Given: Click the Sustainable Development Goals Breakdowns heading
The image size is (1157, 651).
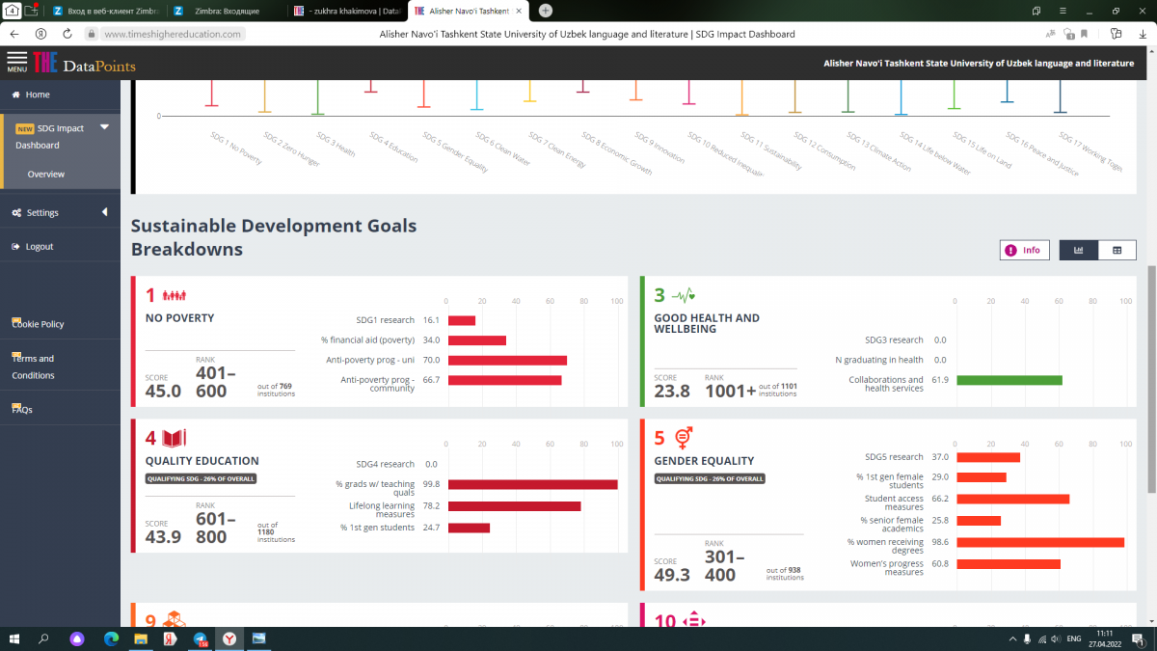Looking at the screenshot, I should click(274, 237).
